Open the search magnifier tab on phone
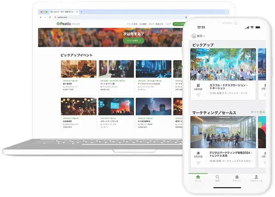 pos(218,178)
